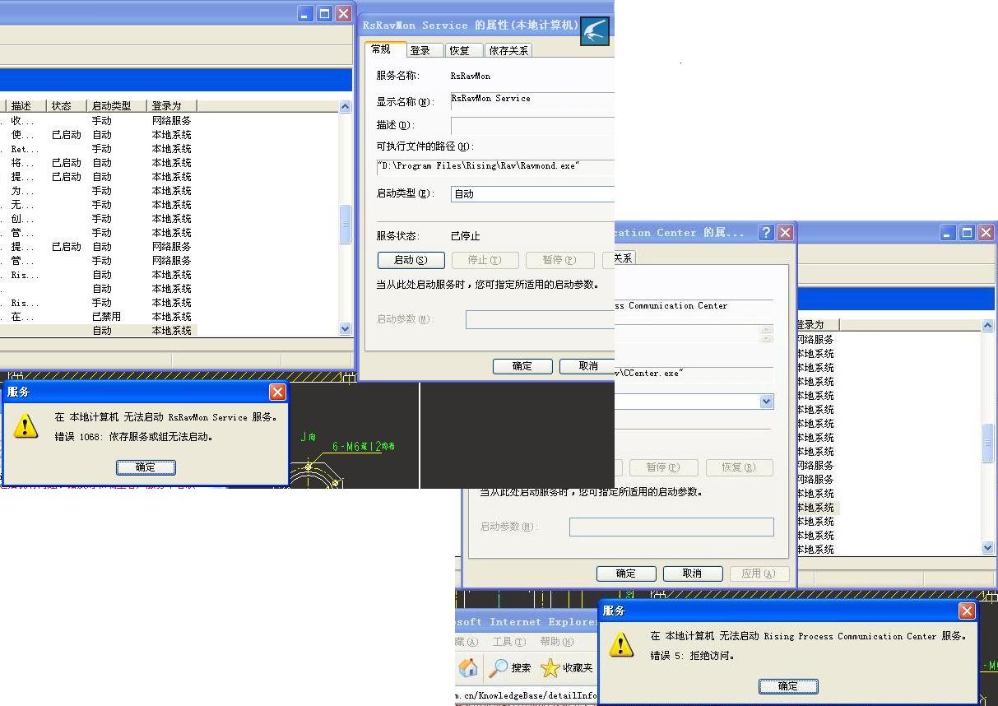Close the Communication Center properties dialog
Screen dimensions: 998x706
(785, 233)
